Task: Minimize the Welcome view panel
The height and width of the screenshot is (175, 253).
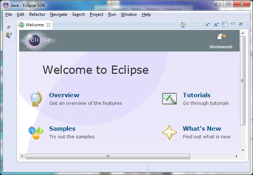Action: coord(233,23)
